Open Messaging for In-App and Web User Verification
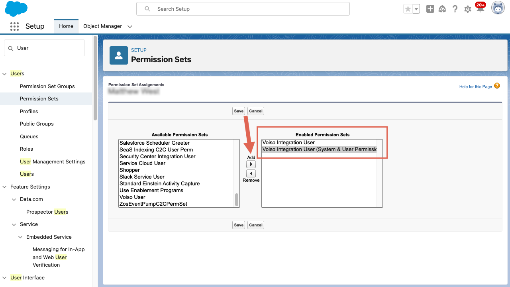The width and height of the screenshot is (510, 287). (59, 257)
